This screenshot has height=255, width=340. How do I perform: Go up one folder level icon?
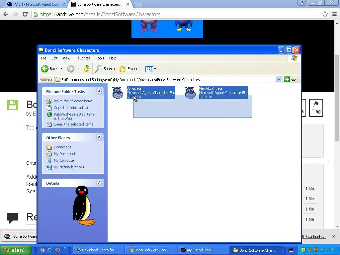point(87,69)
